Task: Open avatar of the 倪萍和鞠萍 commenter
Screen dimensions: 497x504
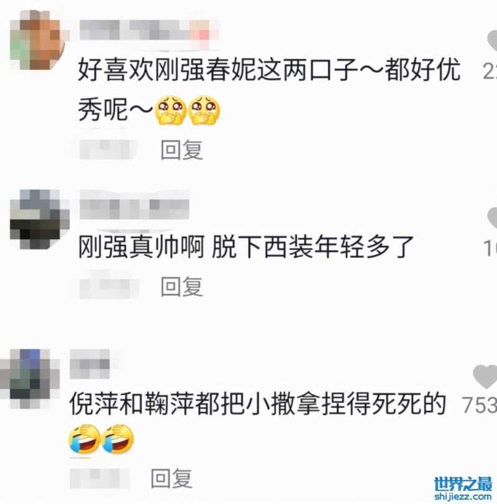Action: (x=30, y=378)
